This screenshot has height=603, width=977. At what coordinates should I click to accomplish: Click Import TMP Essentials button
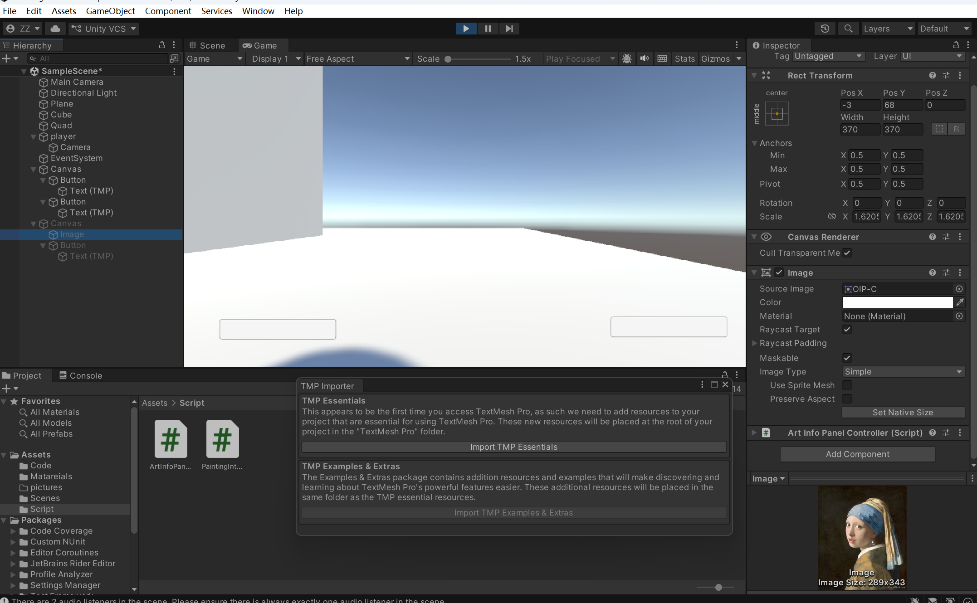[513, 447]
